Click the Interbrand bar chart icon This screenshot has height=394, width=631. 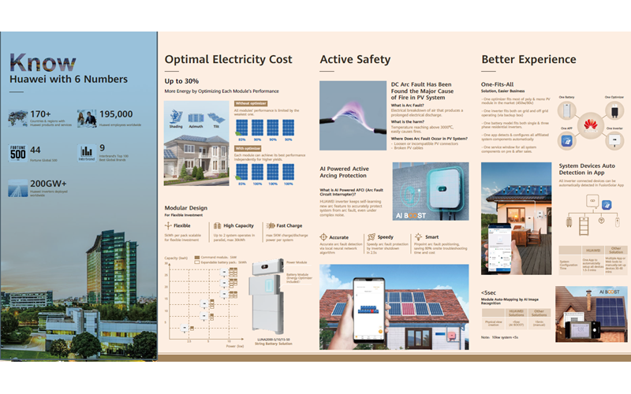pyautogui.click(x=87, y=153)
